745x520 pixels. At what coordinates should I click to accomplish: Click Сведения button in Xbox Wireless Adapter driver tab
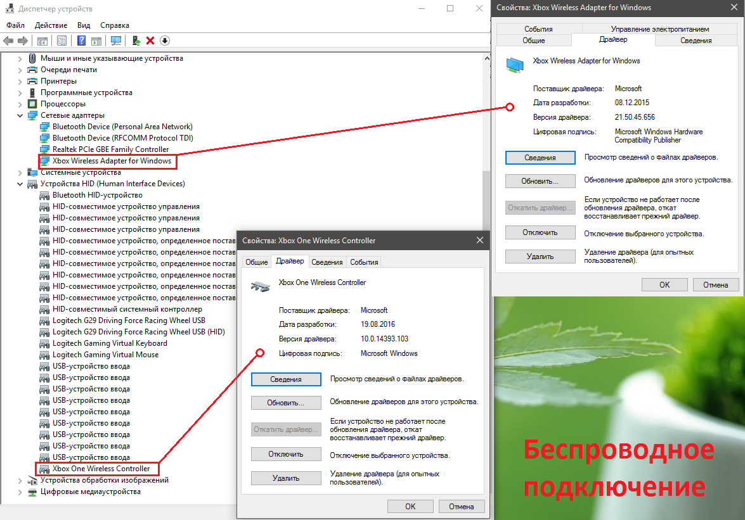pos(540,158)
